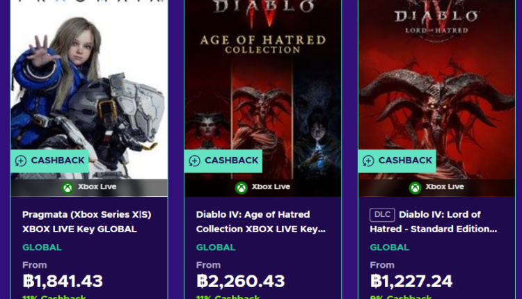Click the ฿1,227.24 price
The width and height of the screenshot is (522, 299).
coord(411,281)
